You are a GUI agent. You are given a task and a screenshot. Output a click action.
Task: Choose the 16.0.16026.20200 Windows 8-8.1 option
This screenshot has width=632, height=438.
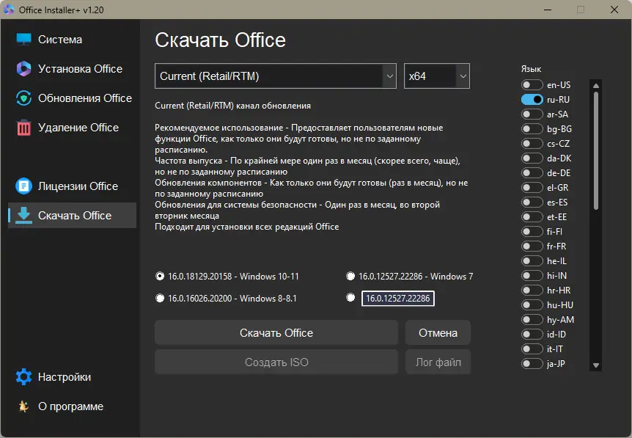click(x=160, y=299)
